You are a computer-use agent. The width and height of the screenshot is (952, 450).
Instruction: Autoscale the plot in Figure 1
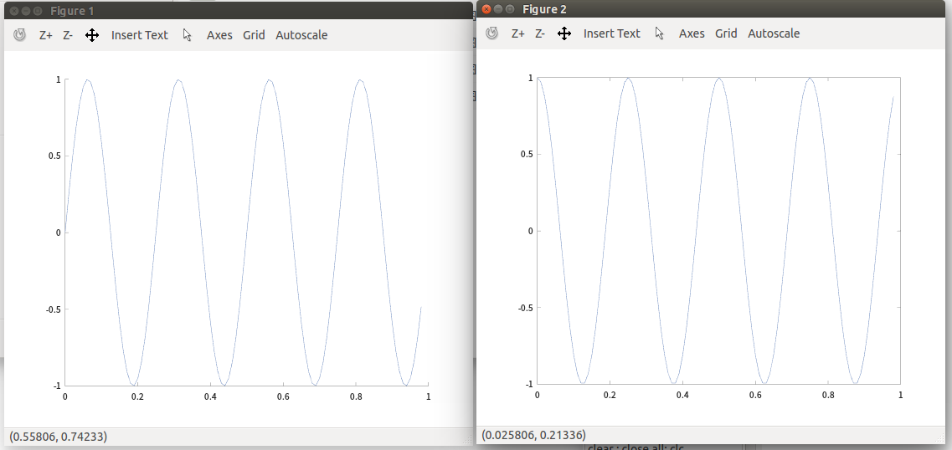click(x=301, y=35)
